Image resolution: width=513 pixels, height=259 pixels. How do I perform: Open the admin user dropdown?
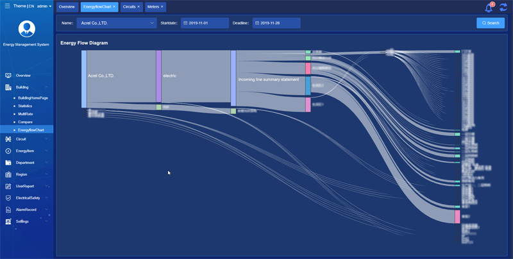tap(44, 6)
